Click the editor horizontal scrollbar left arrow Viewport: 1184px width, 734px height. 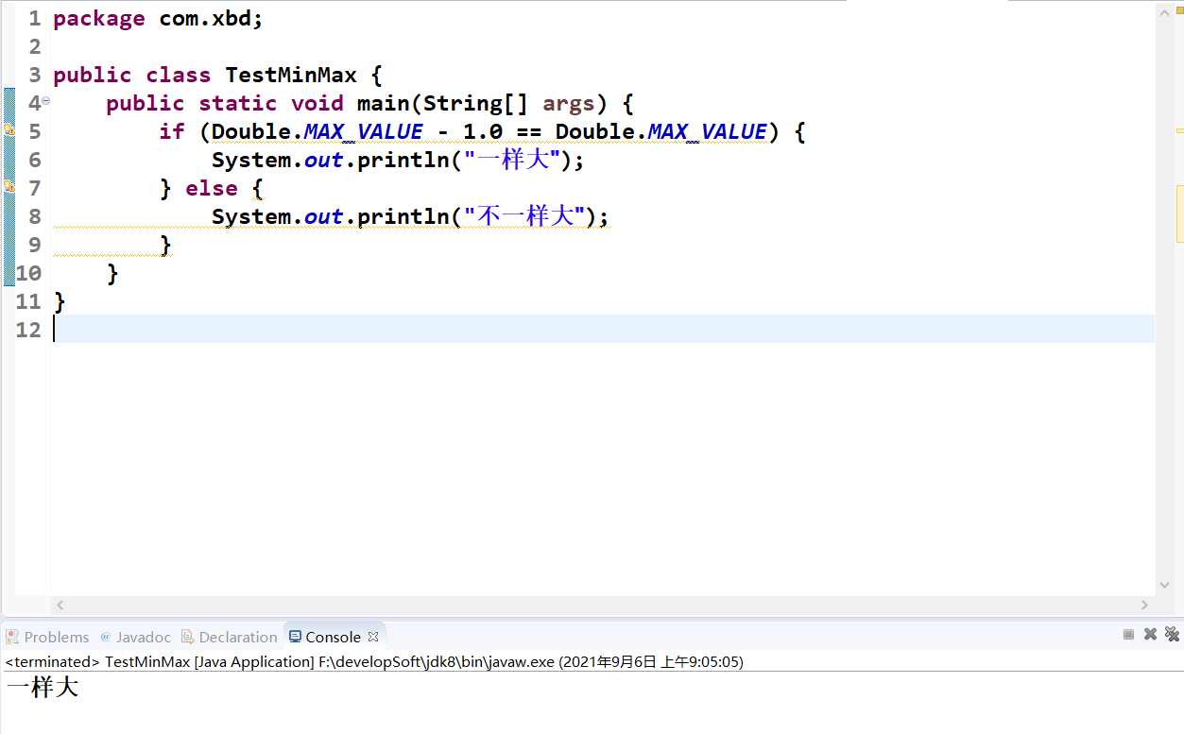click(x=60, y=605)
